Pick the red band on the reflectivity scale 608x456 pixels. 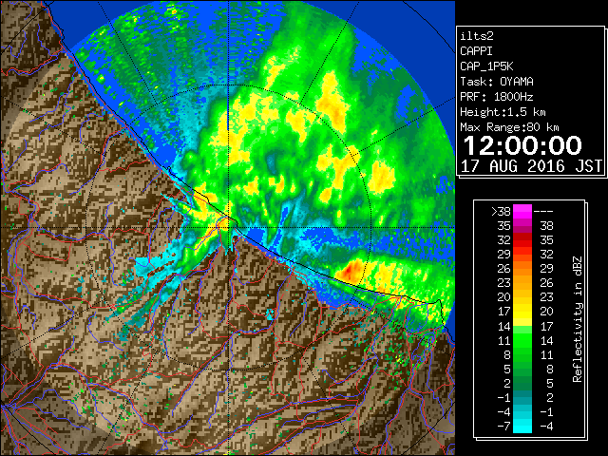522,240
